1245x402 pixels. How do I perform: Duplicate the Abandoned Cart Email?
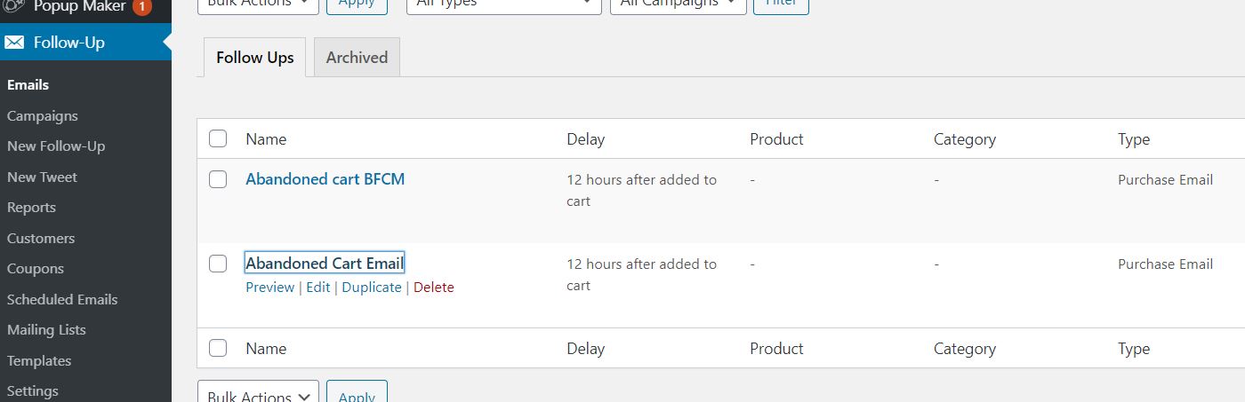point(371,287)
